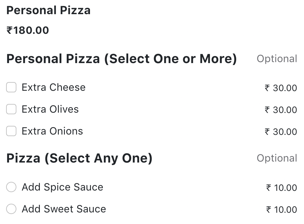Click the Extra Cheese label text

click(53, 87)
